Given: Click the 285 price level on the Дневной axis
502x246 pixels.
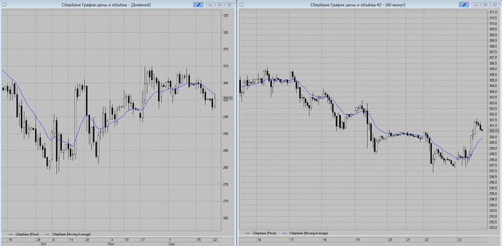Looking at the screenshot, I should click(x=225, y=150).
